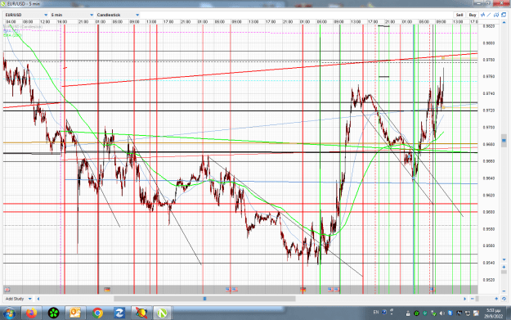Open the planet icon taskbar app
This screenshot has height=320, width=511.
(x=141, y=313)
